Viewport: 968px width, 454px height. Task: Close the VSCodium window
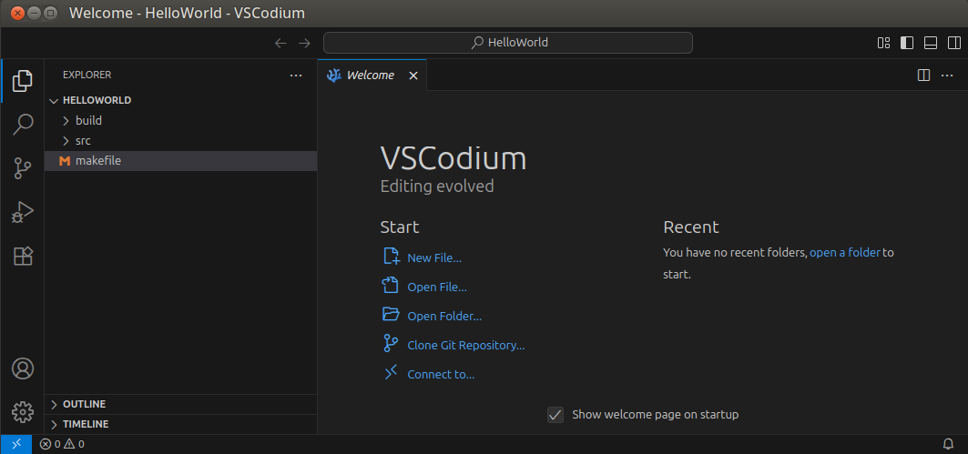[x=18, y=13]
